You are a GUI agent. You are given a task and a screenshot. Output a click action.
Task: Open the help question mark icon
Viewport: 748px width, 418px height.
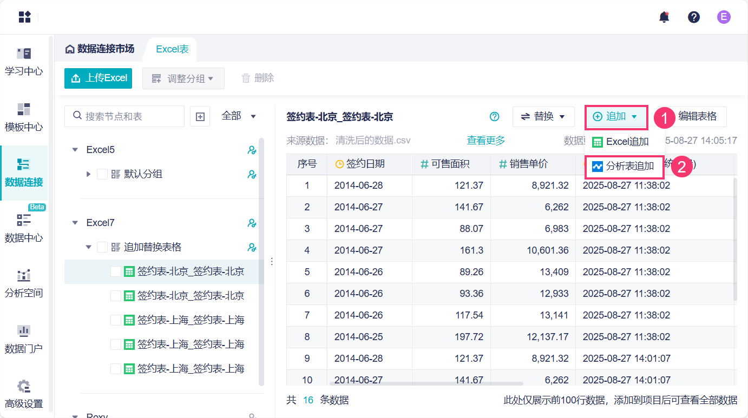tap(694, 17)
